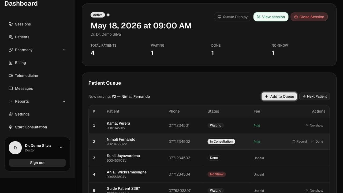The image size is (343, 193).
Task: Click phone number 0771234504
Action: (179, 174)
